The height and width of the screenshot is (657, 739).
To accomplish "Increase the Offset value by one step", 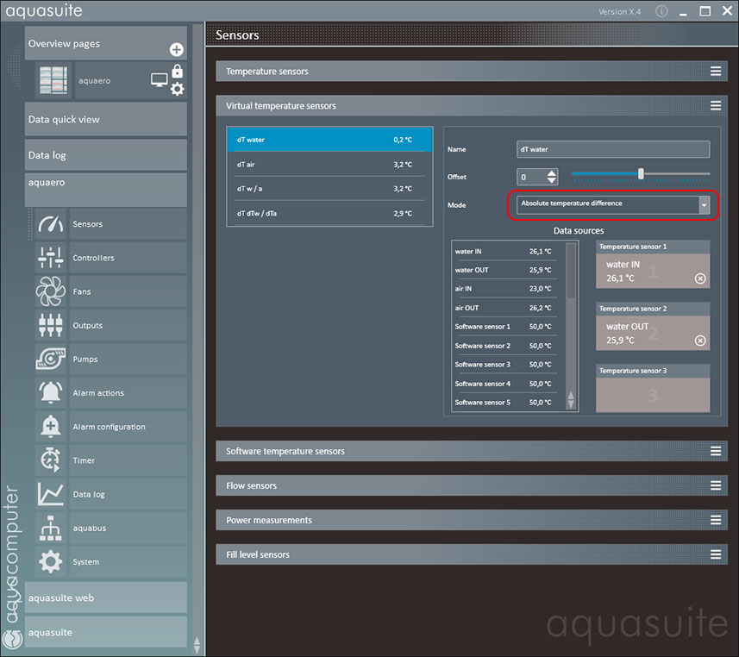I will click(551, 173).
